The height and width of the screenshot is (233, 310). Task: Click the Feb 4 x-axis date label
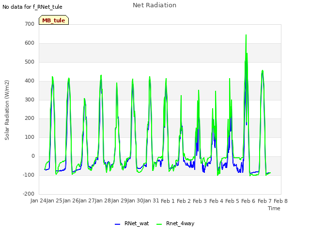216,201
